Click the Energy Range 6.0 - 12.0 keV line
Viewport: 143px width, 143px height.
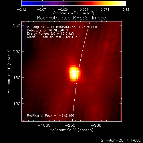click(51, 33)
